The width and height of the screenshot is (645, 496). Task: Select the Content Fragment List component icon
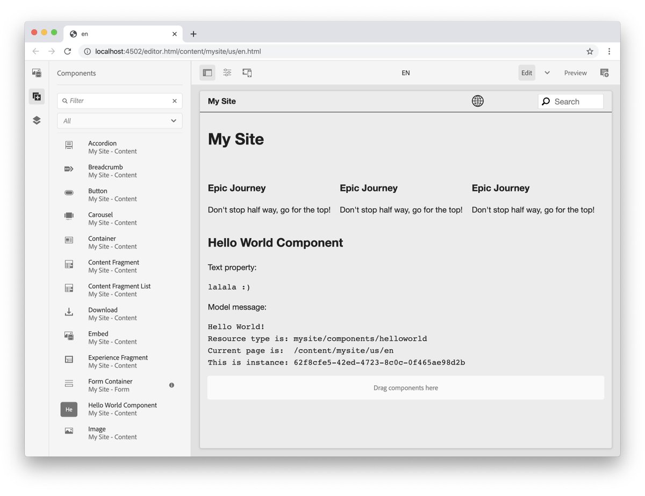click(69, 288)
